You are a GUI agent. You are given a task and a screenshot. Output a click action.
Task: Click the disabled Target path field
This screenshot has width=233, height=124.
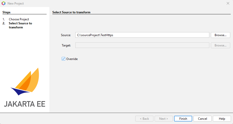pos(142,45)
